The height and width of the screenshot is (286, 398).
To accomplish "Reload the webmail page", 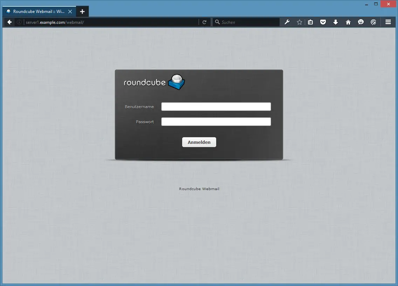I will click(x=204, y=22).
